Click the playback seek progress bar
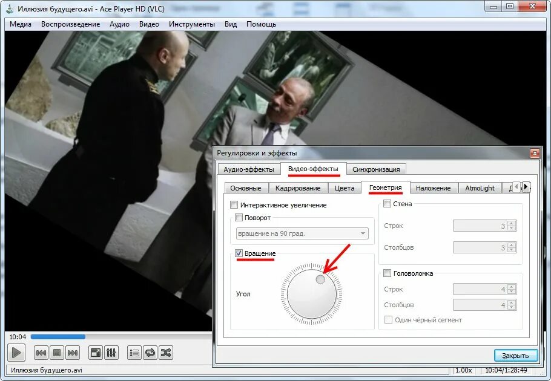Image resolution: width=551 pixels, height=381 pixels. click(x=120, y=337)
